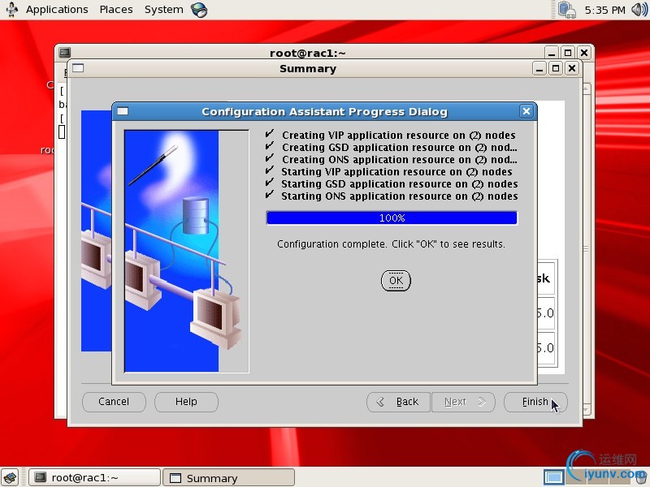Click the Show Desktop icon in bottom panel
Viewport: 650px width, 487px height.
[10, 477]
